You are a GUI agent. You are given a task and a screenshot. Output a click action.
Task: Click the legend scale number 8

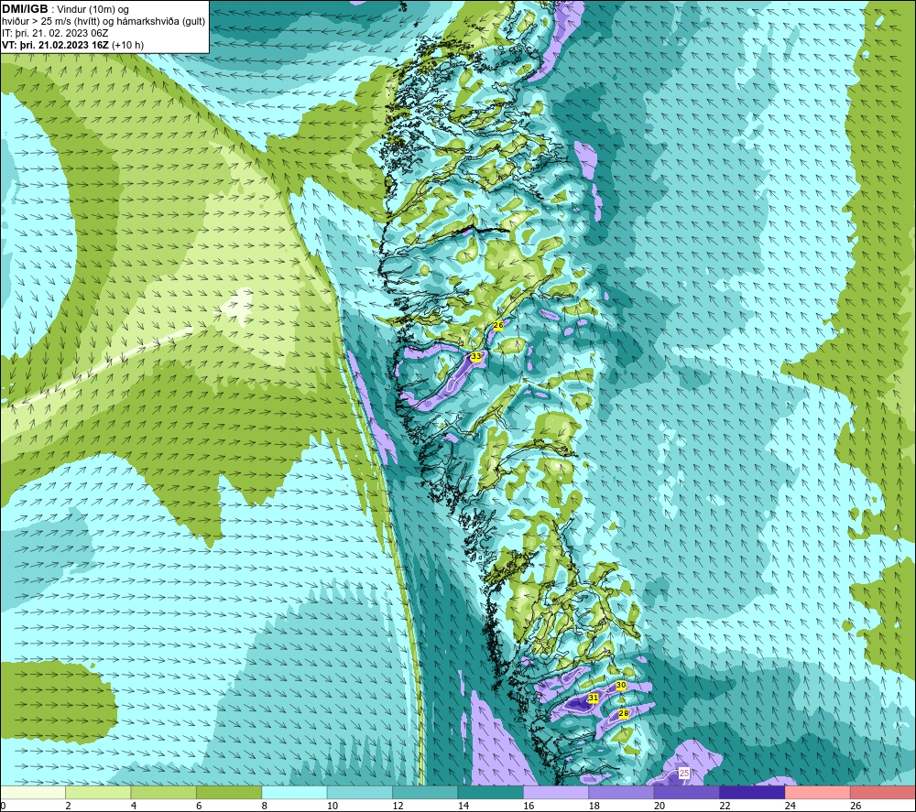pos(265,806)
